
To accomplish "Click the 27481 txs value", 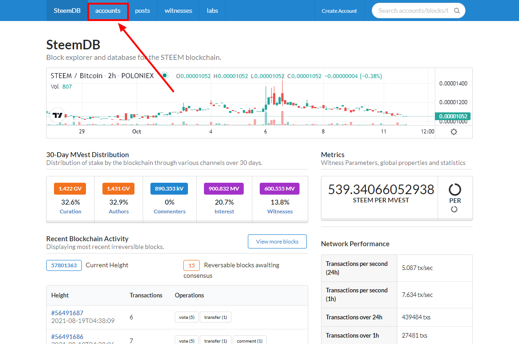I will (x=414, y=335).
